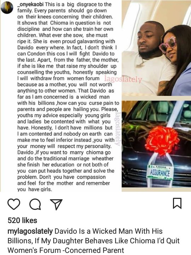Open comments with the speech bubble icon
This screenshot has height=255, width=191.
point(35,204)
